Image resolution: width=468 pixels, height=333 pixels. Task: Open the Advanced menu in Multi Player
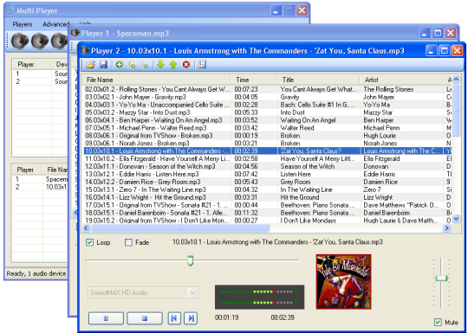pos(55,24)
